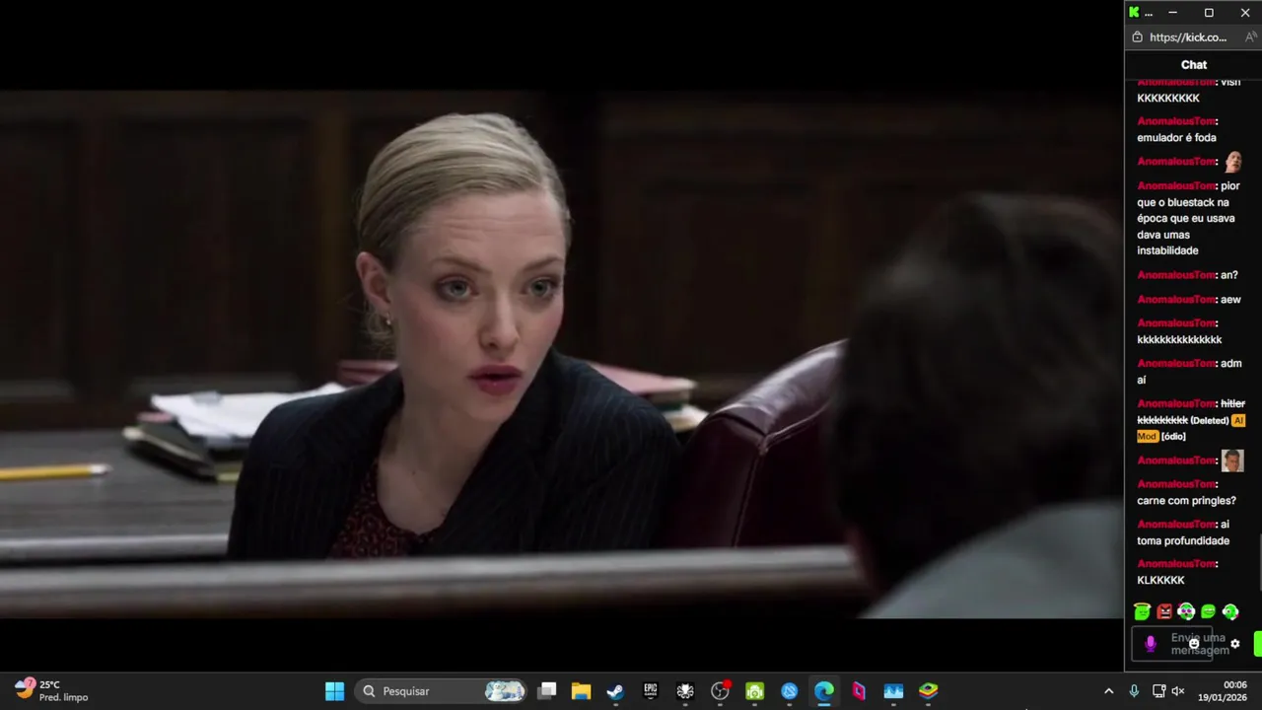The width and height of the screenshot is (1262, 710).
Task: Pick the green headphones purple-eyes emote
Action: point(1186,611)
